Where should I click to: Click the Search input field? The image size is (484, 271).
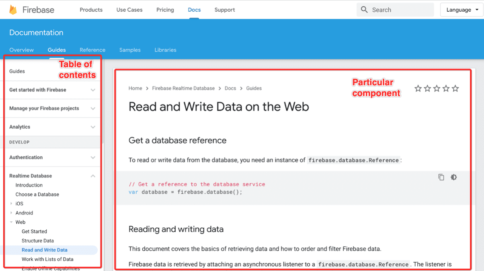tap(395, 10)
